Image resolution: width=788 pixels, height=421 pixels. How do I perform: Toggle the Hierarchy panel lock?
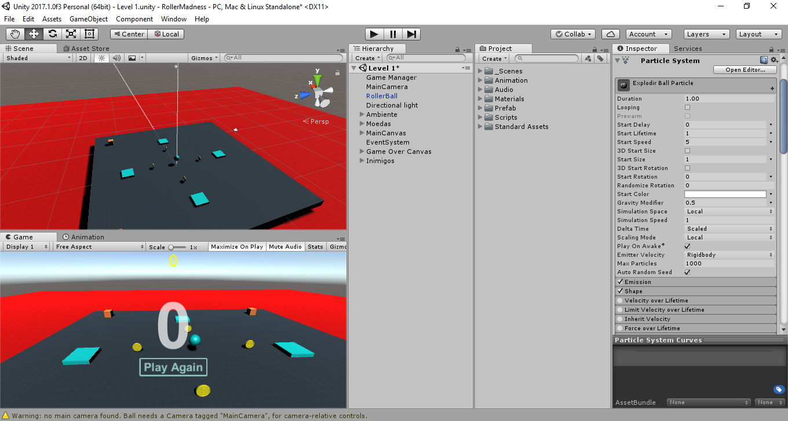(x=457, y=50)
